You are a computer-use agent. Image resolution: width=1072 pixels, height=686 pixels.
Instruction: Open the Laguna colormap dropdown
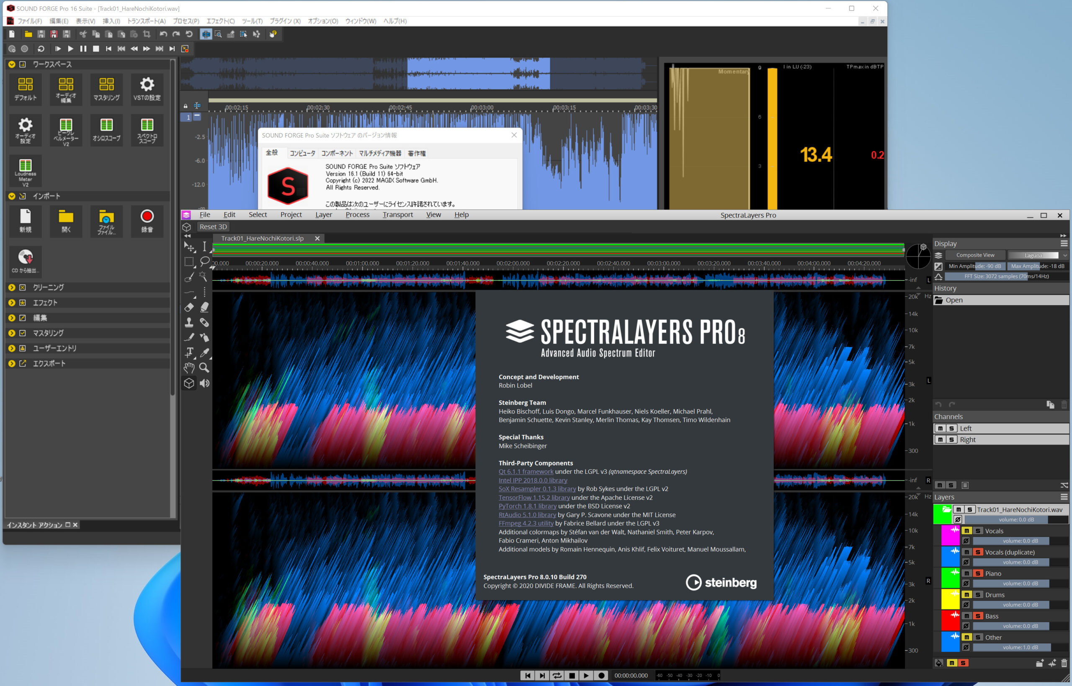[1038, 255]
